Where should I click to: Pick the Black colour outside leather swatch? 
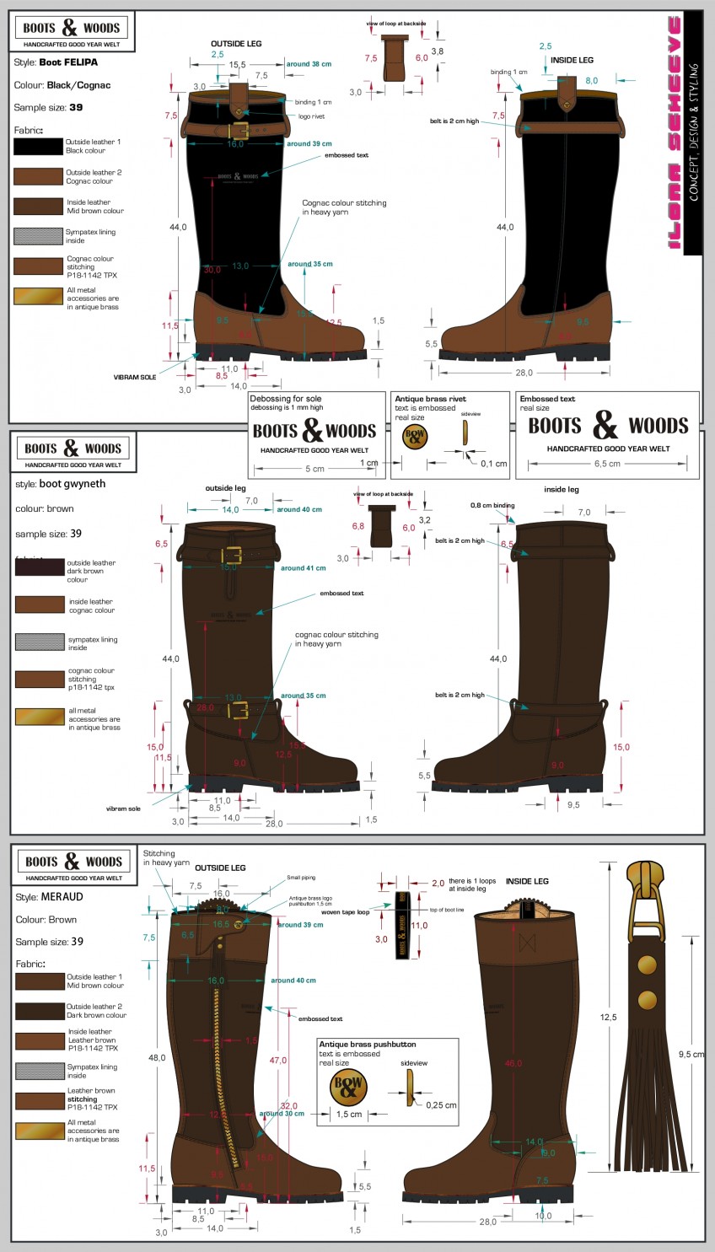click(x=38, y=146)
